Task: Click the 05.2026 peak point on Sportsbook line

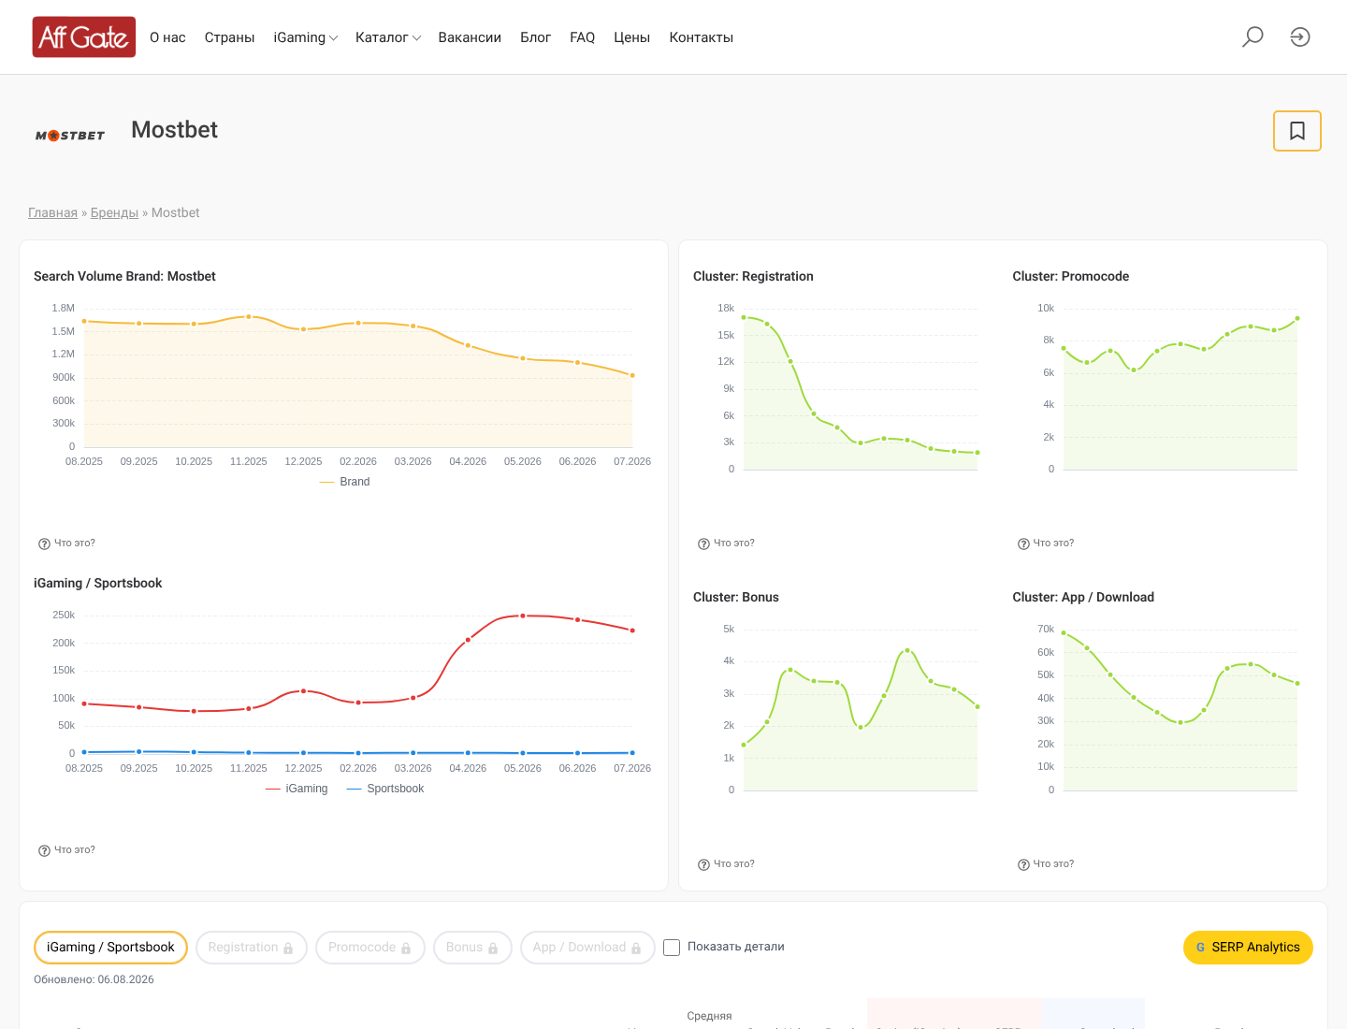Action: [x=523, y=616]
